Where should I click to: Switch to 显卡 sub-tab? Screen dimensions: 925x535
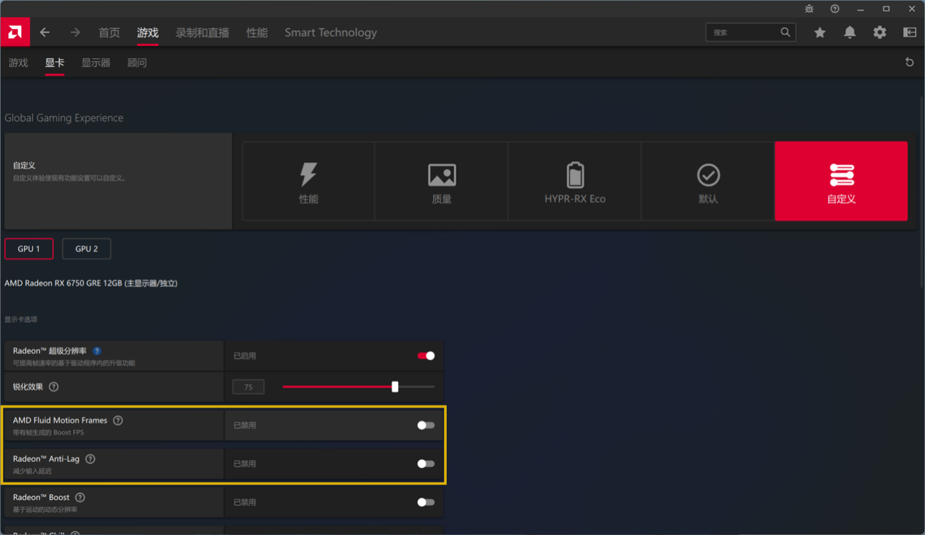coord(55,63)
